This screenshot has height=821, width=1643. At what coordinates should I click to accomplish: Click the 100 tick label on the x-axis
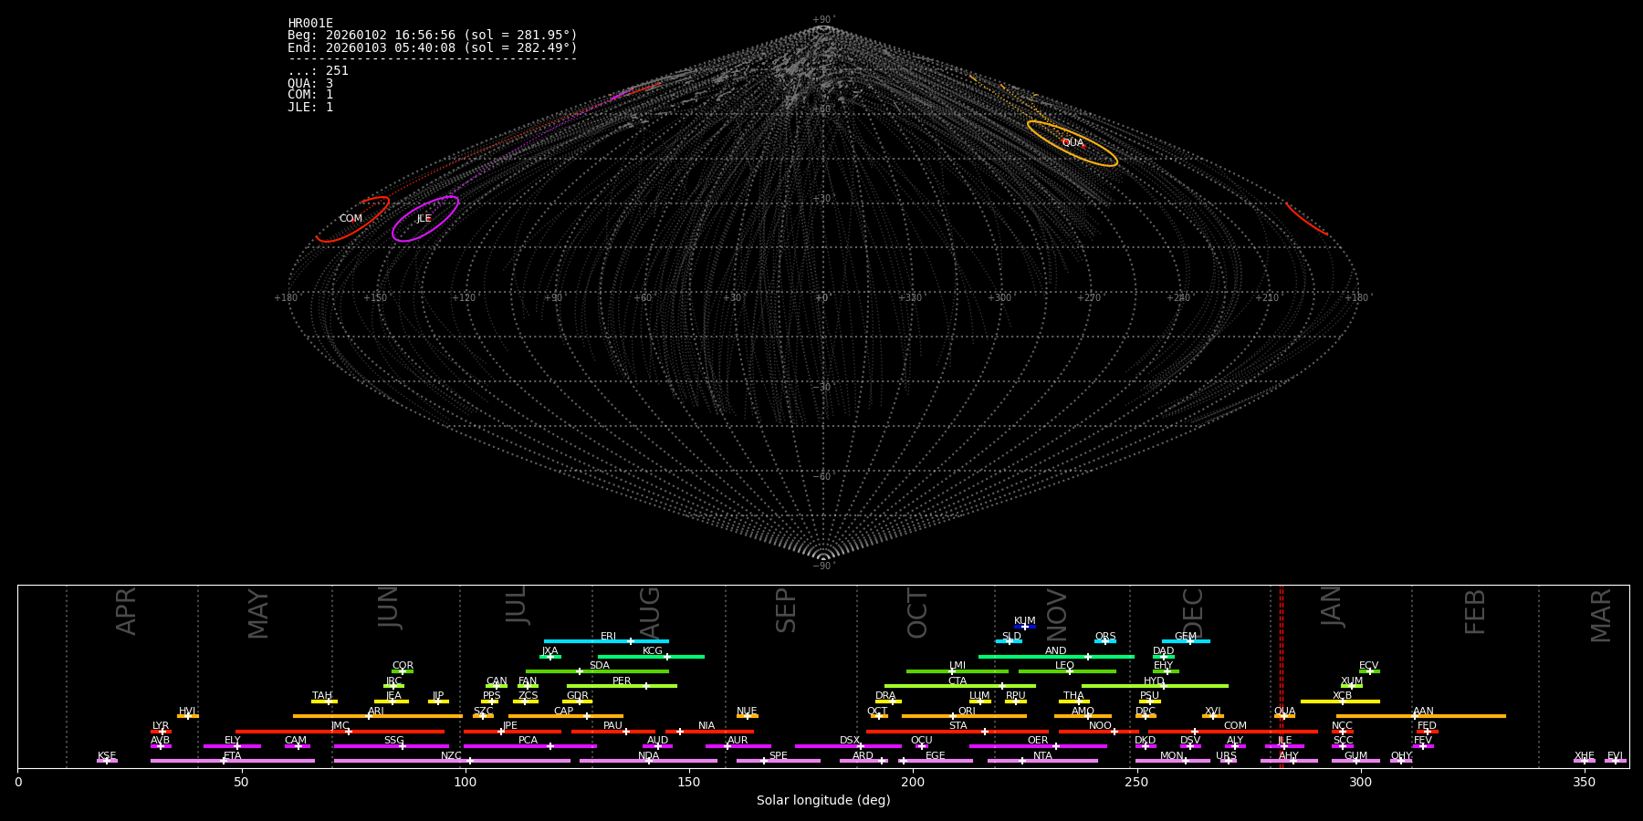(x=466, y=782)
